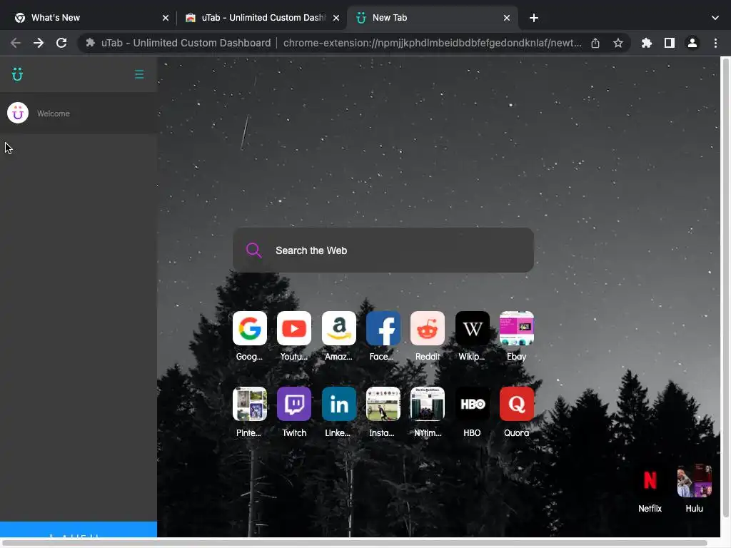Open the Reddit shortcut icon

coord(428,328)
